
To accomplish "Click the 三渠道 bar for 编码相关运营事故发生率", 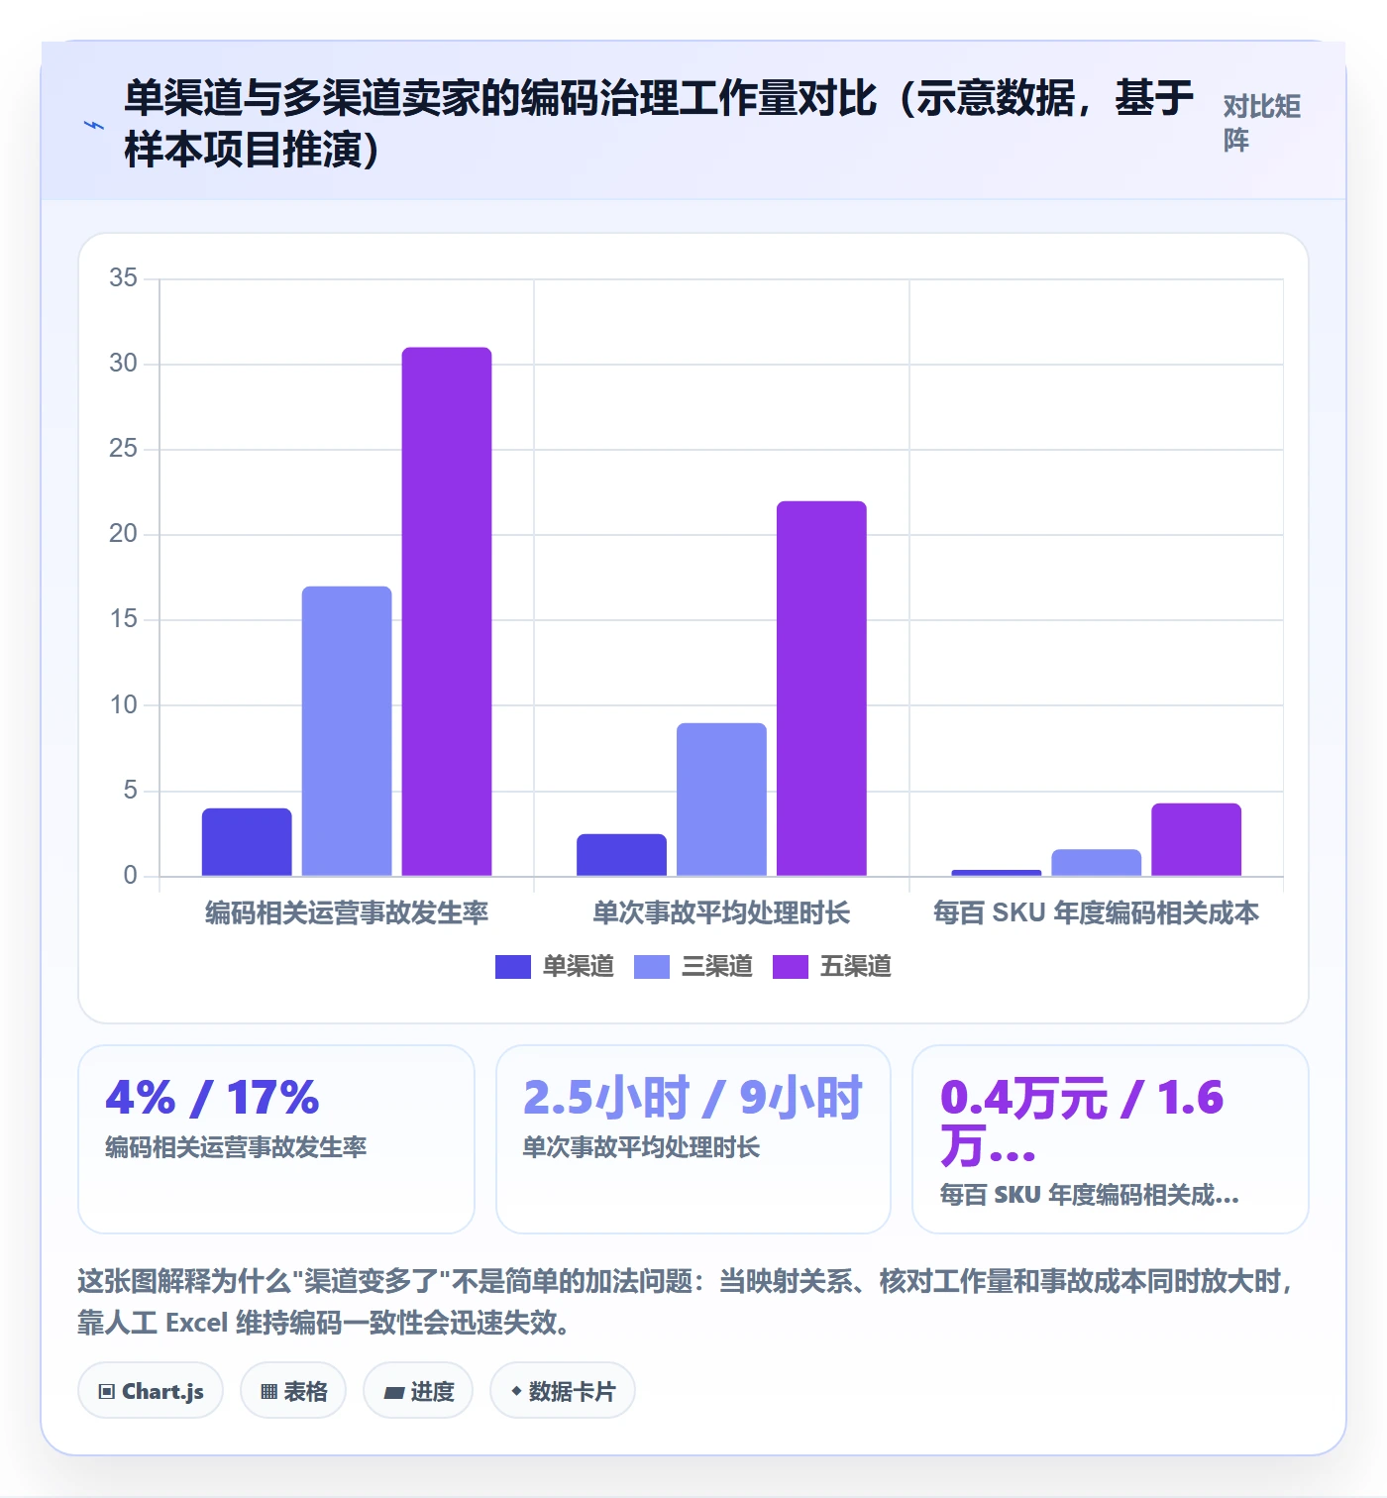I will click(347, 731).
